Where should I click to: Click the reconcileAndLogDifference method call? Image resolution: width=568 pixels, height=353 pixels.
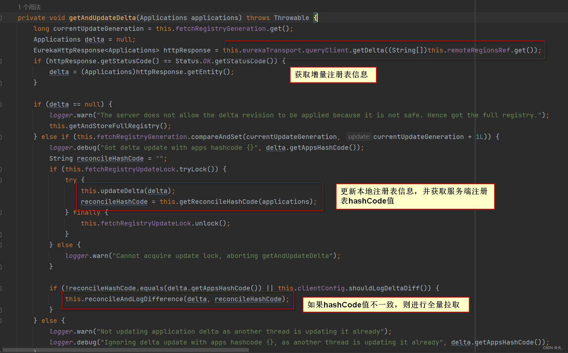[x=134, y=299]
